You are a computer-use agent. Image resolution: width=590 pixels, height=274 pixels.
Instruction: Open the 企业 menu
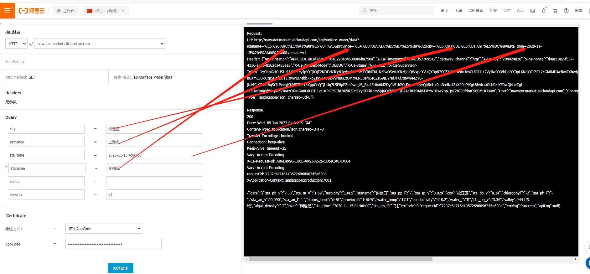click(x=493, y=11)
